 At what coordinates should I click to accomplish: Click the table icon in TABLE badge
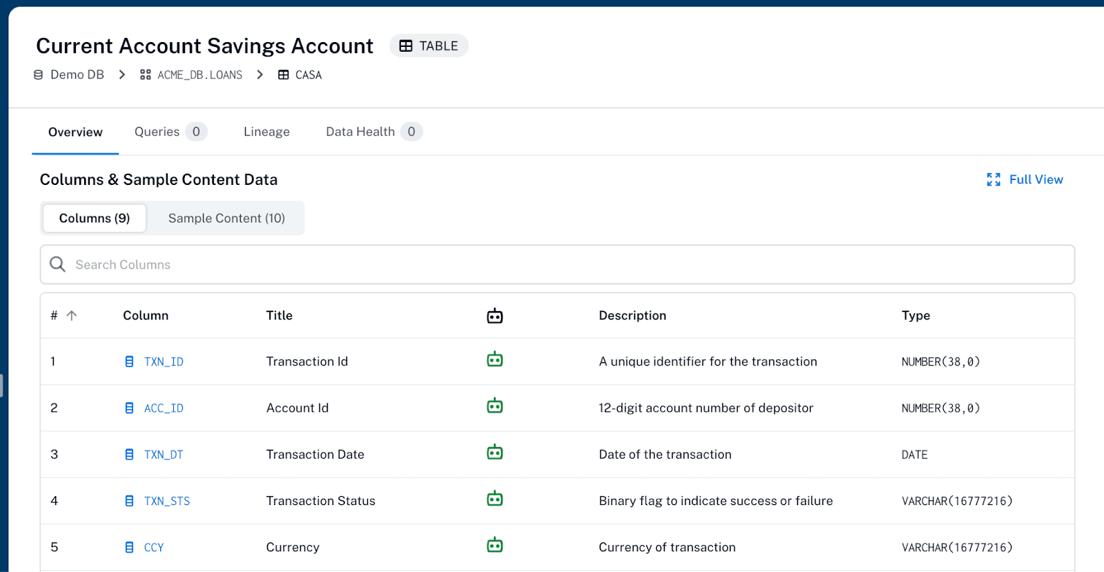406,46
